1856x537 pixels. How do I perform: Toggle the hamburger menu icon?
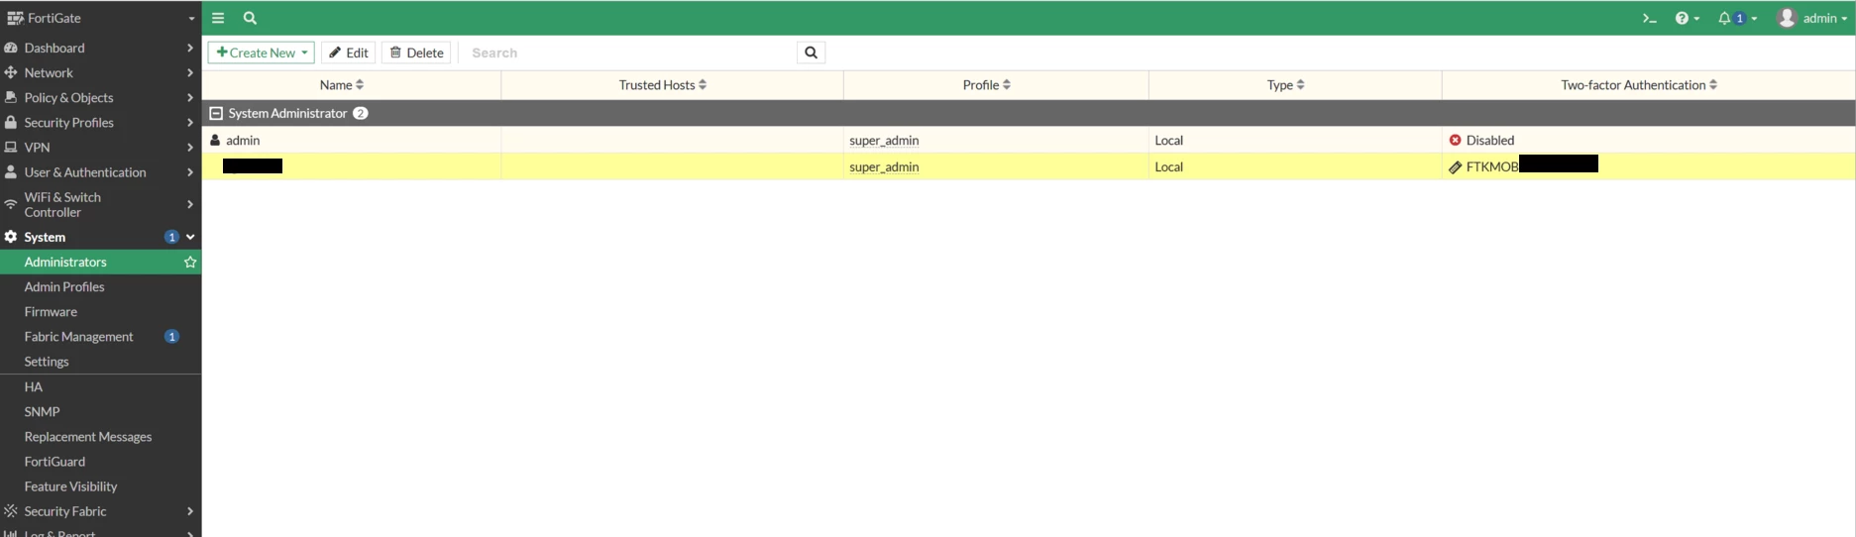click(218, 18)
